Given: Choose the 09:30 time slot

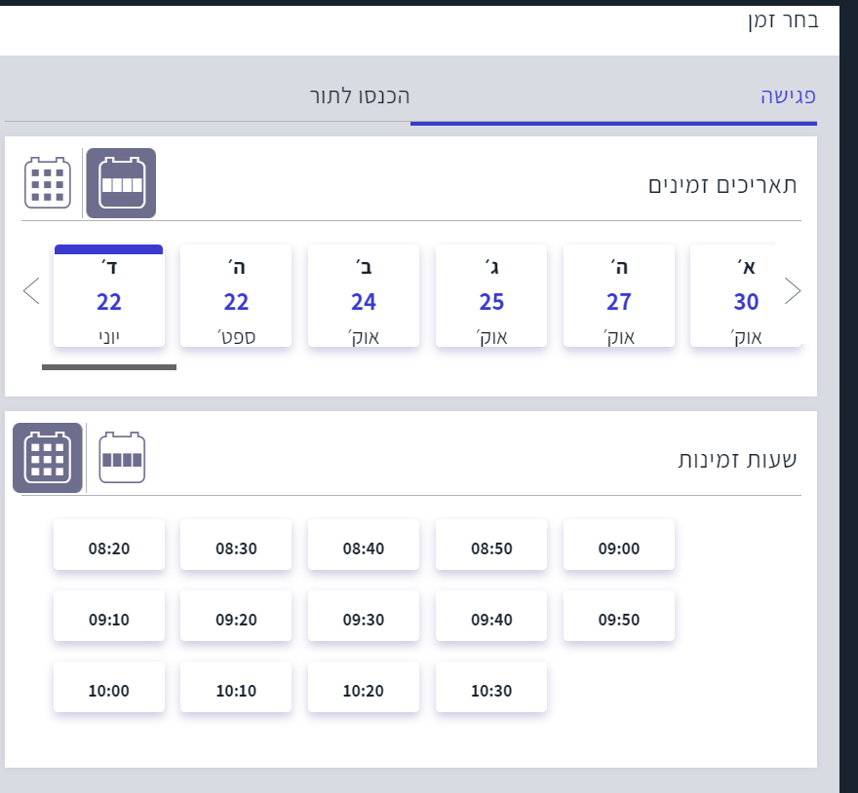Looking at the screenshot, I should (x=364, y=619).
